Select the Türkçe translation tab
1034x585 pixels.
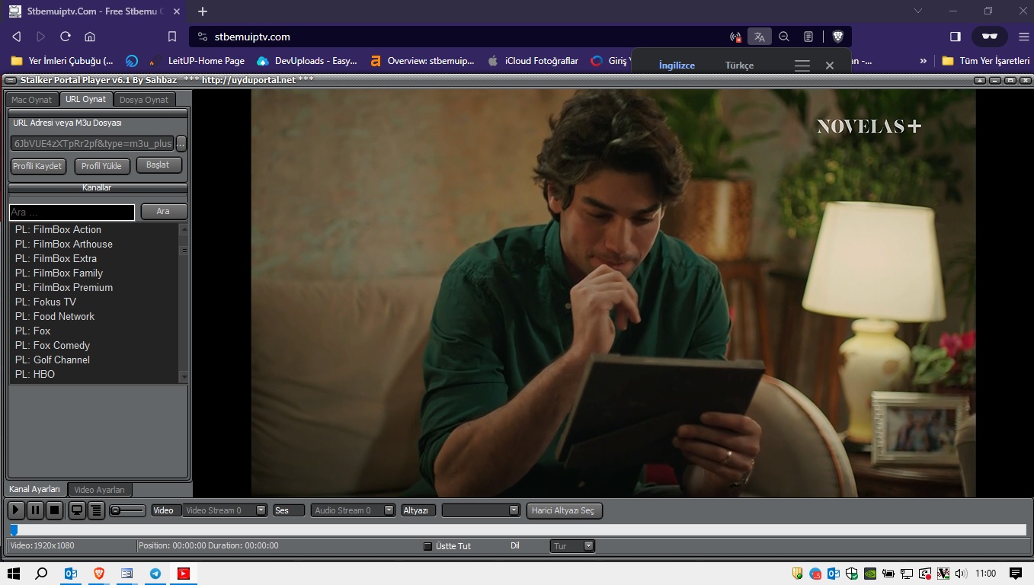tap(739, 66)
